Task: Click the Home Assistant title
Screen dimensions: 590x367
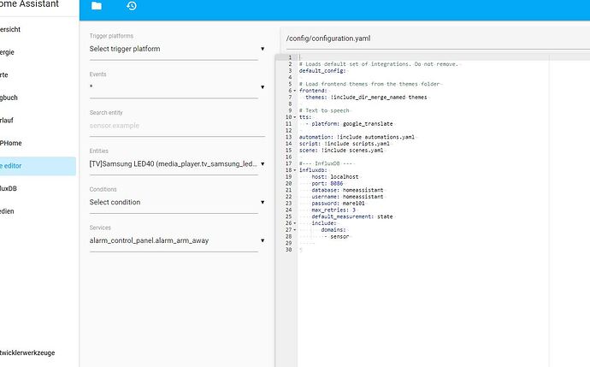Action: [29, 4]
